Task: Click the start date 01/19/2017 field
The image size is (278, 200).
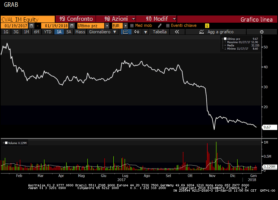Action: click(x=14, y=26)
